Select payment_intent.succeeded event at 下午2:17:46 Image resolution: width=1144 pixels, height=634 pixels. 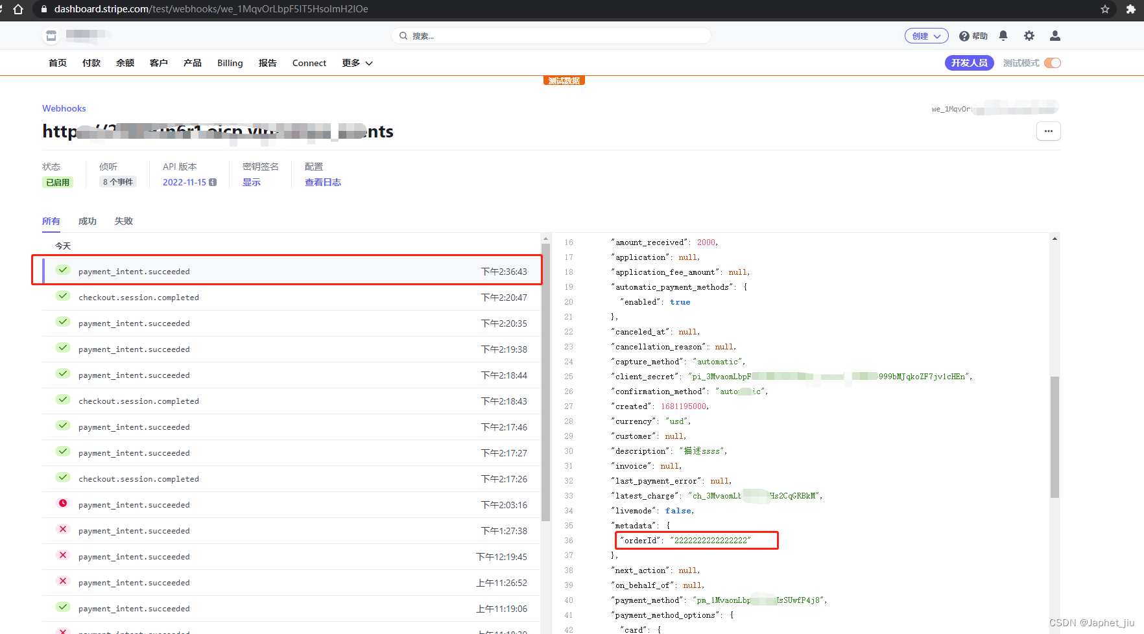(291, 427)
